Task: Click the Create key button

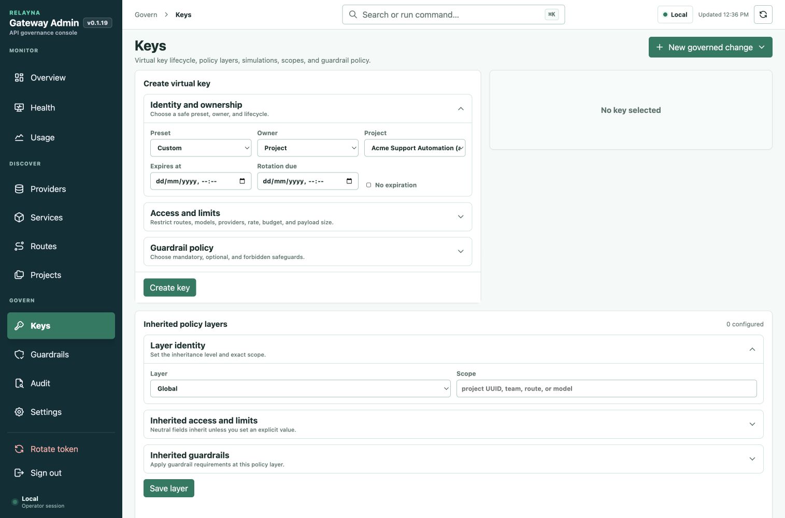Action: point(170,287)
